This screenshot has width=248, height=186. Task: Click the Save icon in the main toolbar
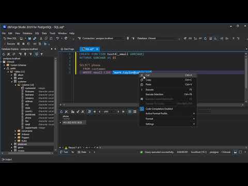29,38
